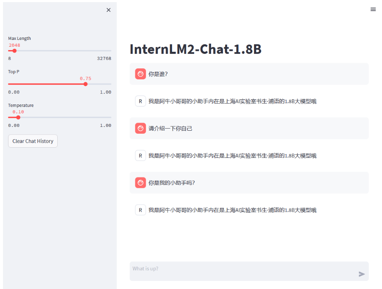The height and width of the screenshot is (289, 382).
Task: Close the sidebar with the X icon
Action: tap(109, 10)
